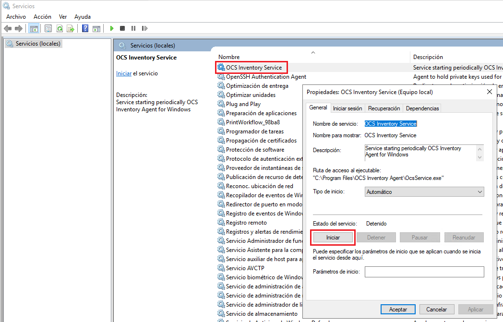Open the Acción menu
This screenshot has width=503, height=322.
pyautogui.click(x=42, y=16)
